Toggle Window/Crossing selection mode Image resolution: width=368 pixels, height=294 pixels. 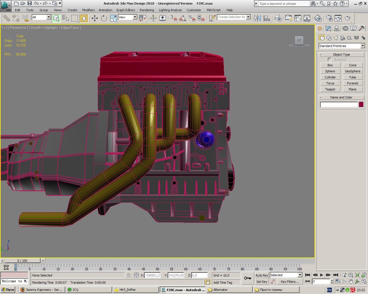tap(84, 18)
